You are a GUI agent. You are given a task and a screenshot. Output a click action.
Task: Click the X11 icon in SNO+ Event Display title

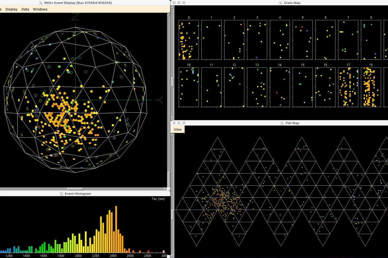tap(41, 3)
